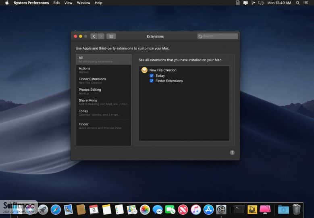Open News from the Dock

click(183, 210)
